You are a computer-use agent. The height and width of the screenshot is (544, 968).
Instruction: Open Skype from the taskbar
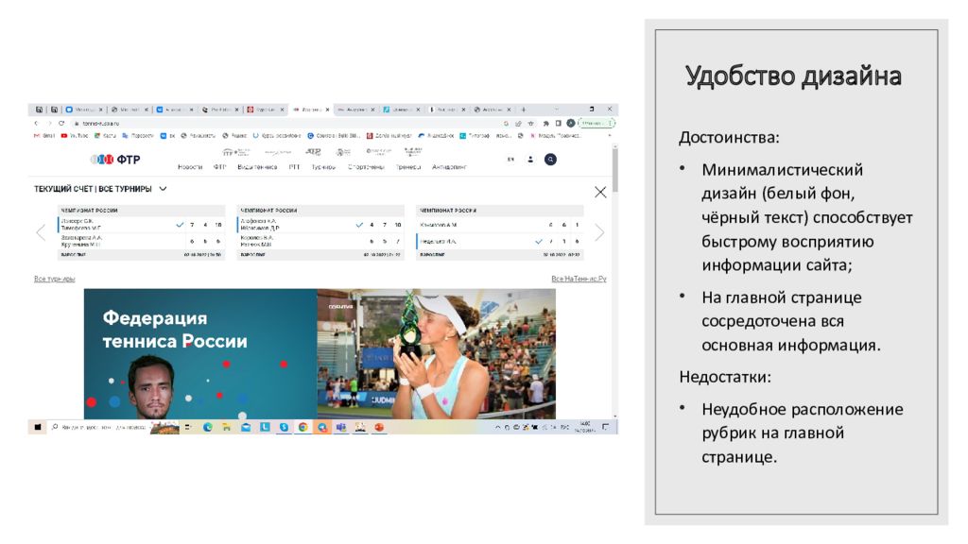click(x=284, y=427)
